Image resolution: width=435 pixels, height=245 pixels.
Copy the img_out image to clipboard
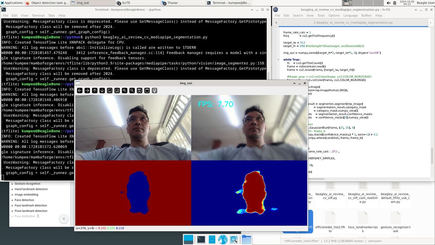(x=147, y=91)
